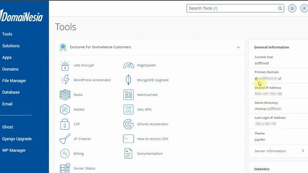Image resolution: width=308 pixels, height=173 pixels.
Task: Open the How to Access SSH link text
Action: coord(153,139)
